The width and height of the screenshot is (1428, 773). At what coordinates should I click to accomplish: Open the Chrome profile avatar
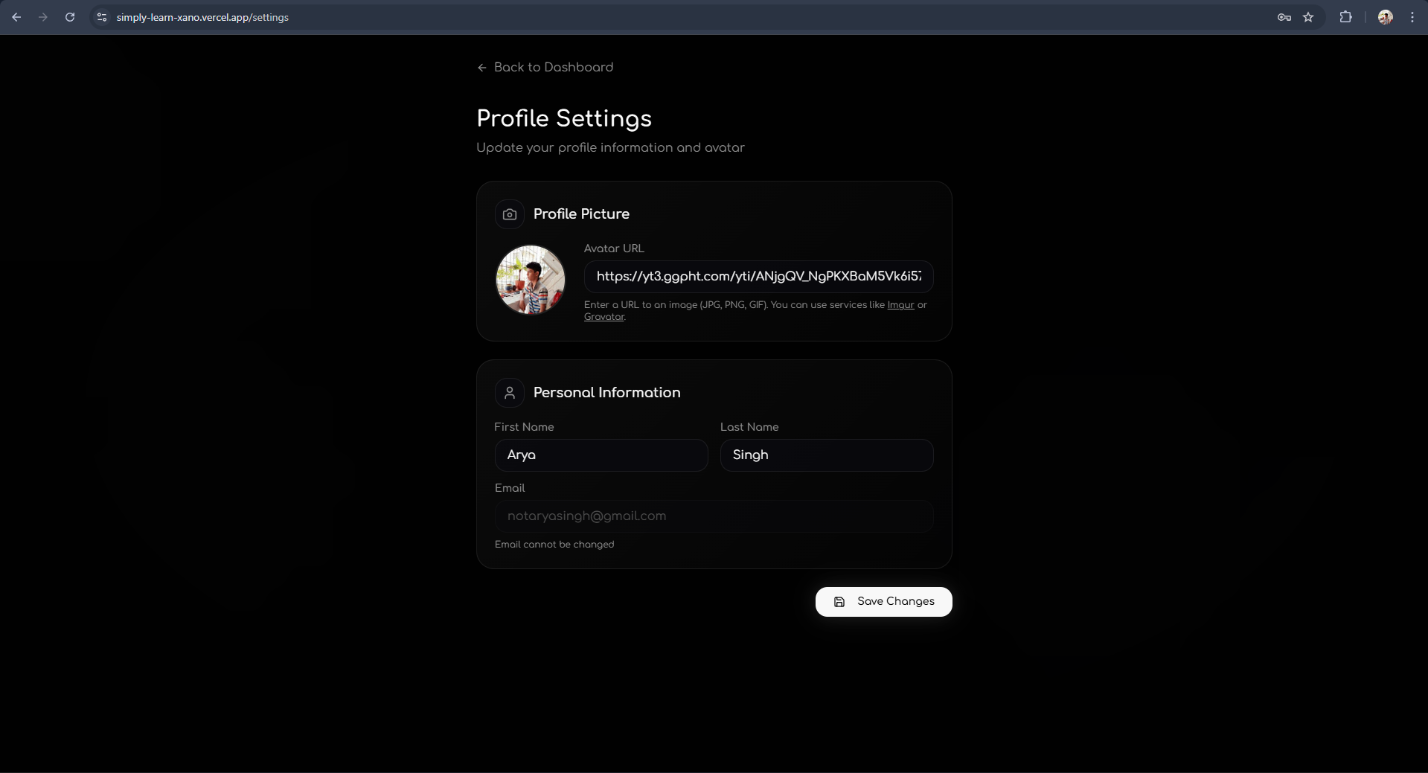tap(1385, 17)
